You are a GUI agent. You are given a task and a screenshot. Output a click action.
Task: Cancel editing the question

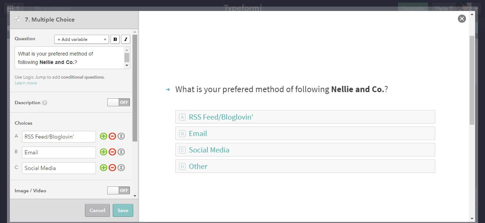point(97,211)
